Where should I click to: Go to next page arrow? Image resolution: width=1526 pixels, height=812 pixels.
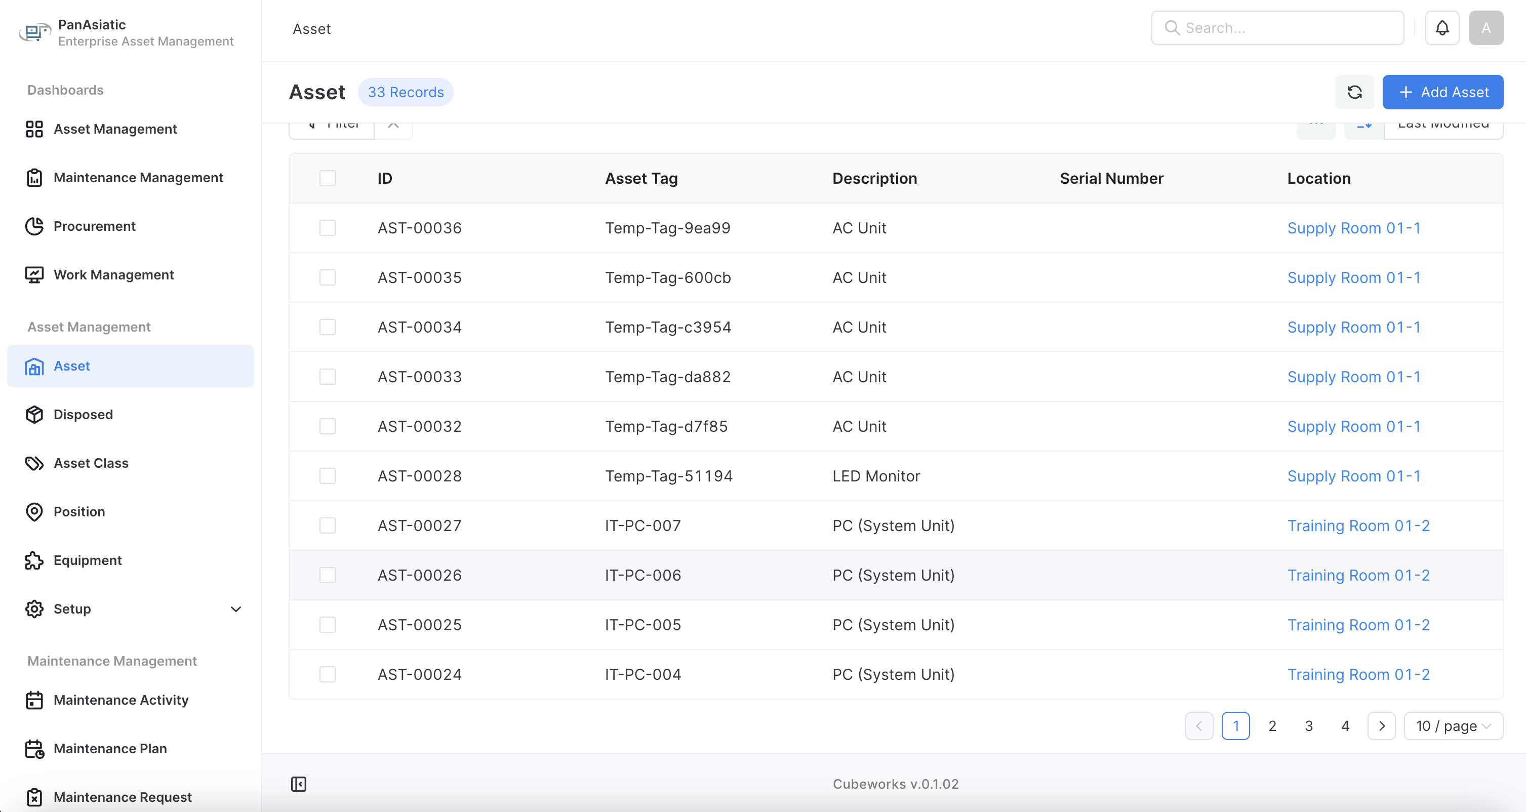tap(1382, 726)
